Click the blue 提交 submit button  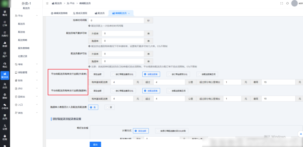[95, 144]
